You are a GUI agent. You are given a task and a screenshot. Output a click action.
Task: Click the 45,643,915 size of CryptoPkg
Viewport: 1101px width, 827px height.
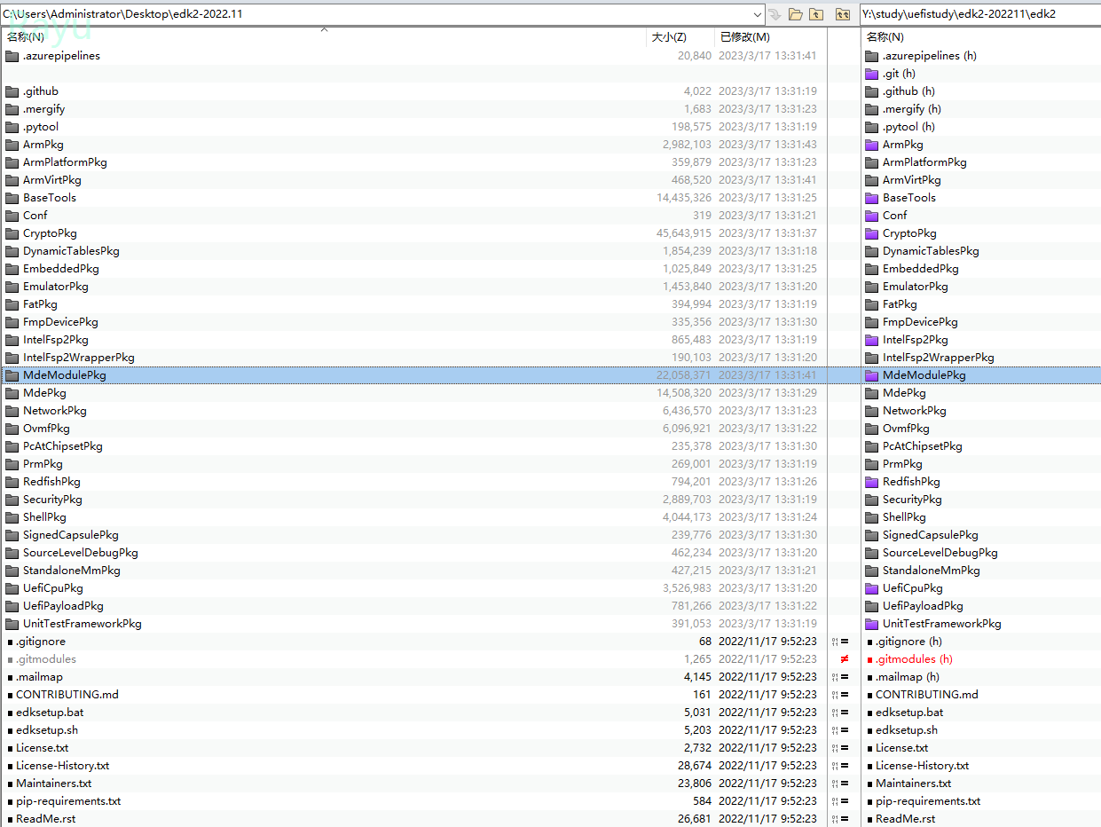[x=684, y=233]
